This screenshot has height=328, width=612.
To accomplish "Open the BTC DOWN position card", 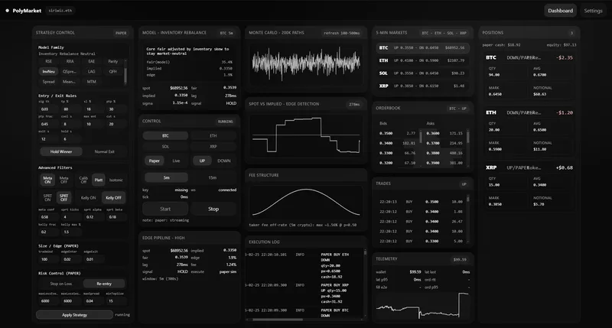I will tap(529, 76).
